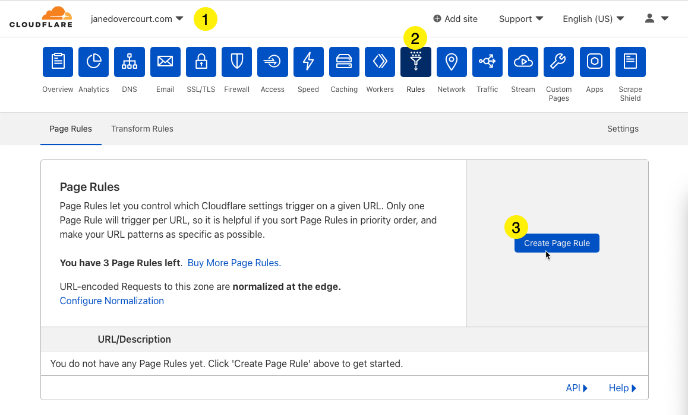Open the Stream cloud play icon
688x415 pixels.
[523, 62]
